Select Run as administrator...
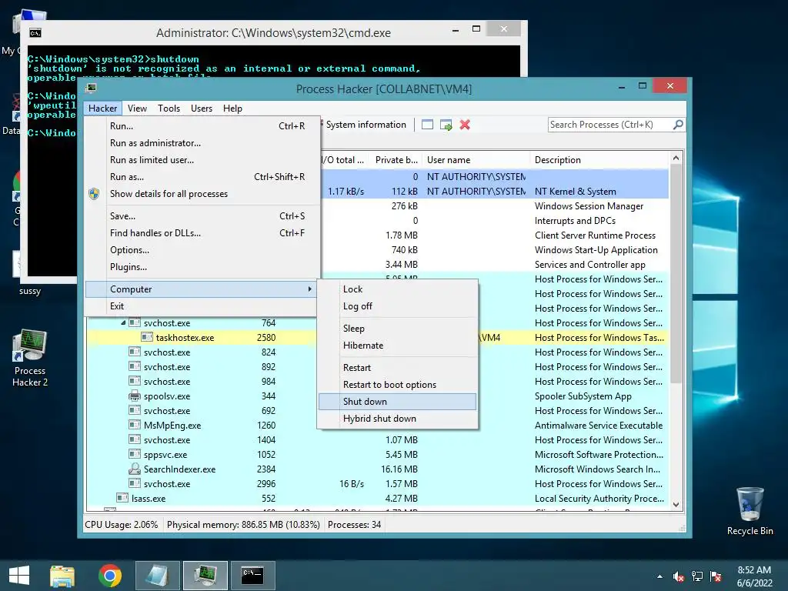Image resolution: width=788 pixels, height=591 pixels. coord(202,143)
